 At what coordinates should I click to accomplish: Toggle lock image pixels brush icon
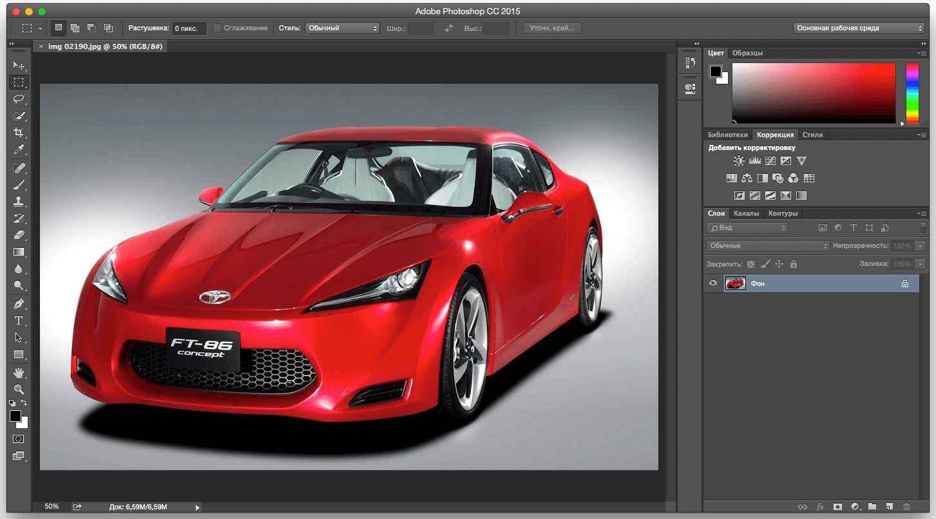click(765, 264)
